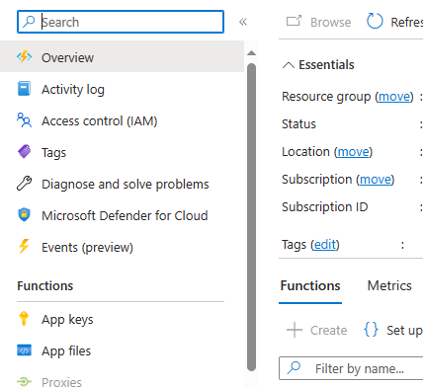Collapse the sidebar with double chevron
This screenshot has width=423, height=387.
[x=243, y=22]
